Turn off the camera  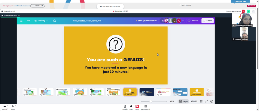(x=5, y=108)
